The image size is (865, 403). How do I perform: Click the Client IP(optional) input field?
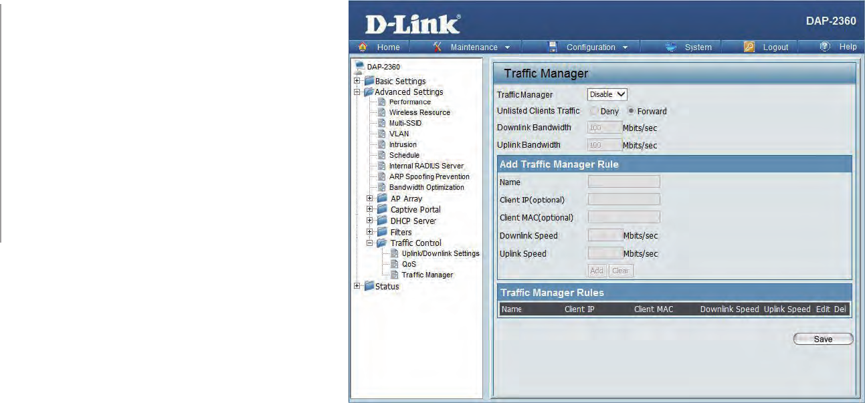(x=624, y=199)
